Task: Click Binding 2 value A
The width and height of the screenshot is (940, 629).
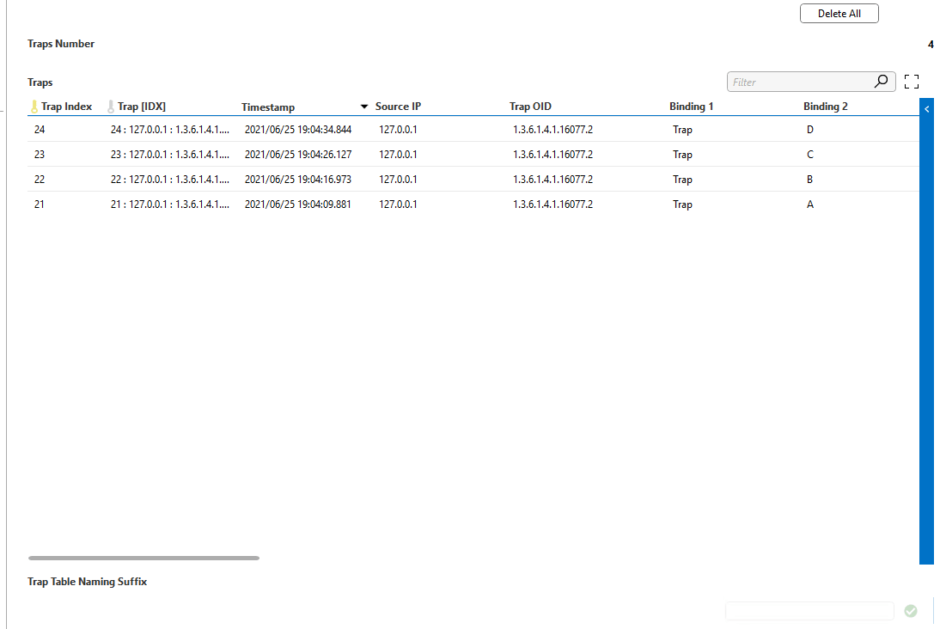Action: pyautogui.click(x=810, y=205)
